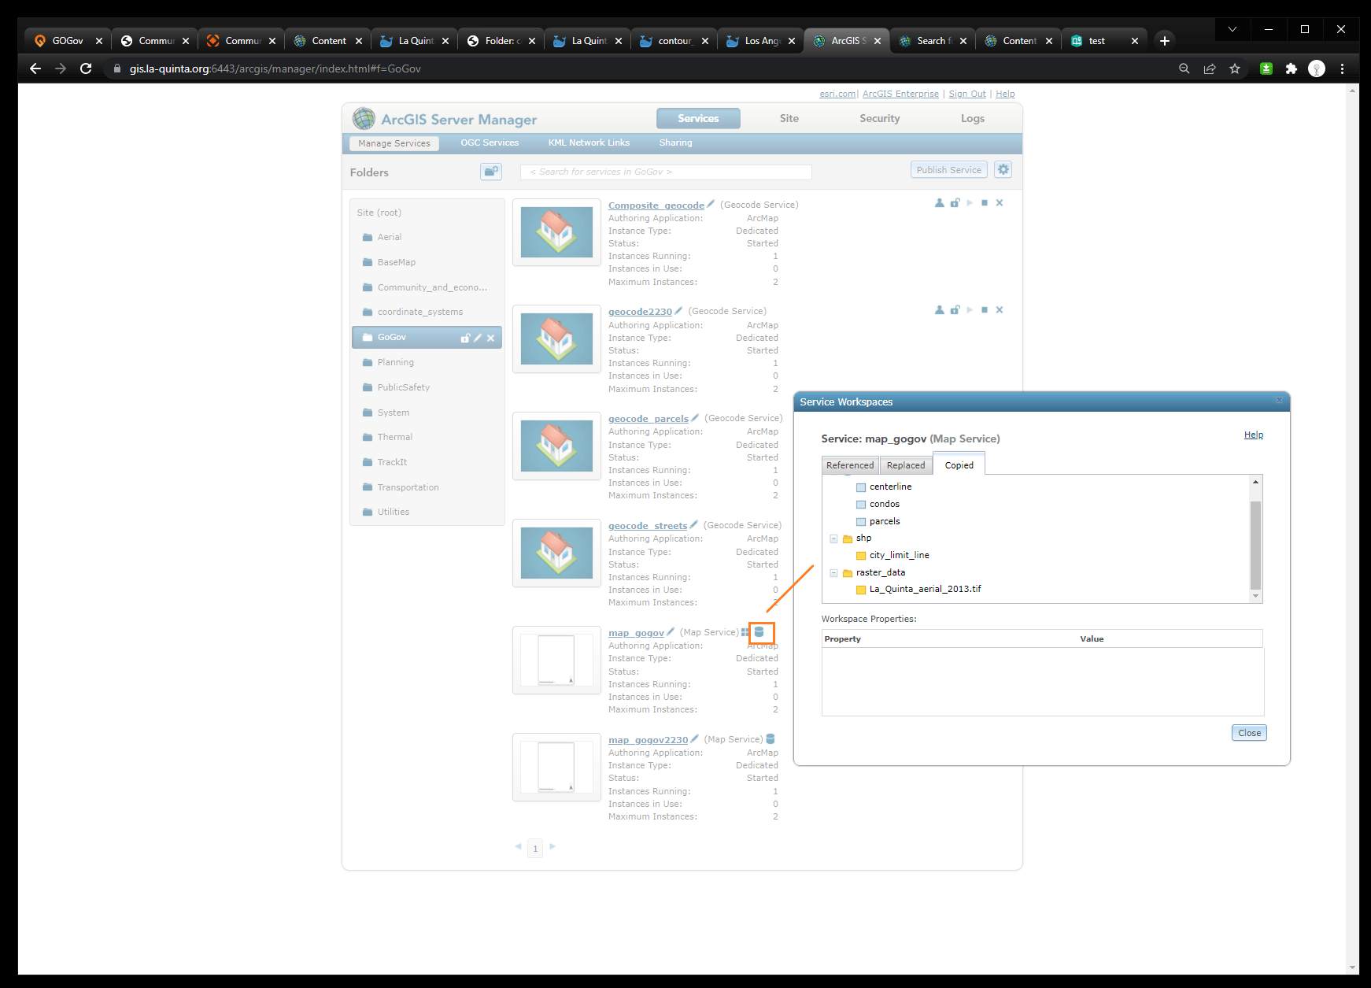This screenshot has width=1371, height=988.
Task: Select the Services tab in Server Manager
Action: 698,118
